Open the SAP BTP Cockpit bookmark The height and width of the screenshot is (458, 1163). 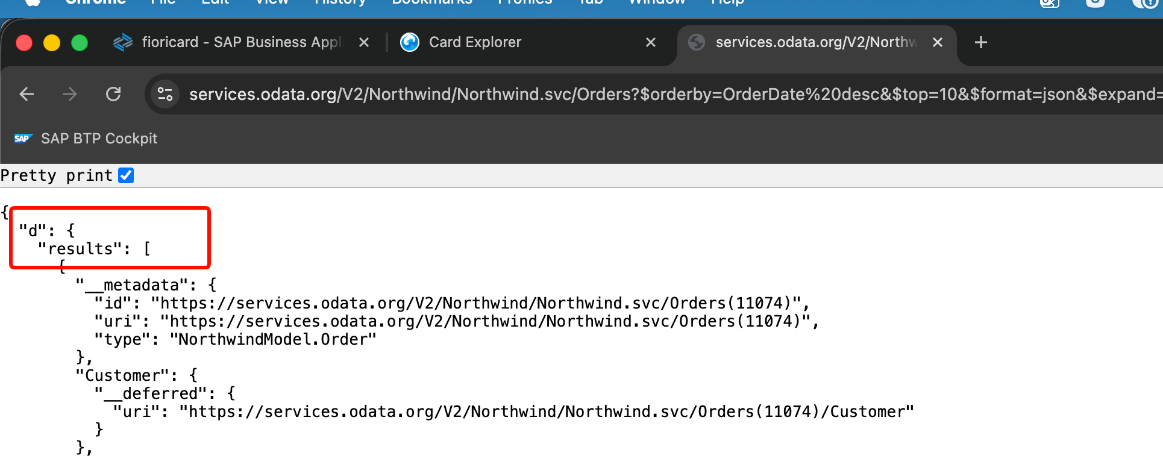click(x=86, y=139)
